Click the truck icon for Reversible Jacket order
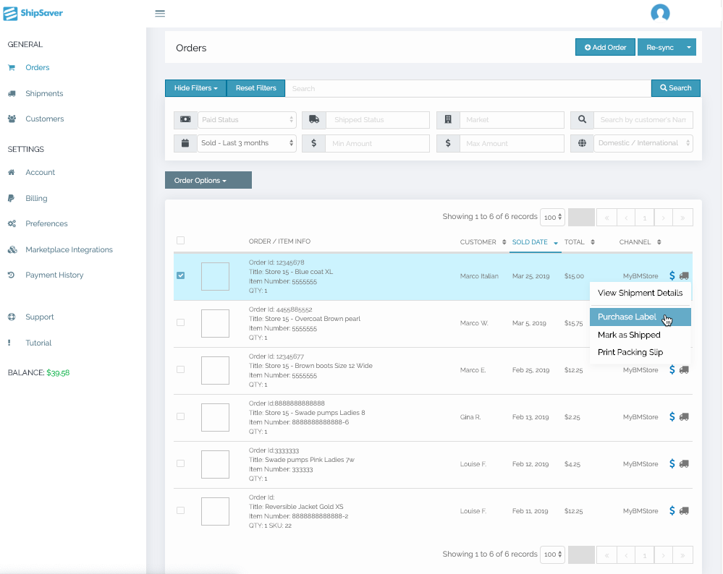The width and height of the screenshot is (723, 574). (x=684, y=510)
